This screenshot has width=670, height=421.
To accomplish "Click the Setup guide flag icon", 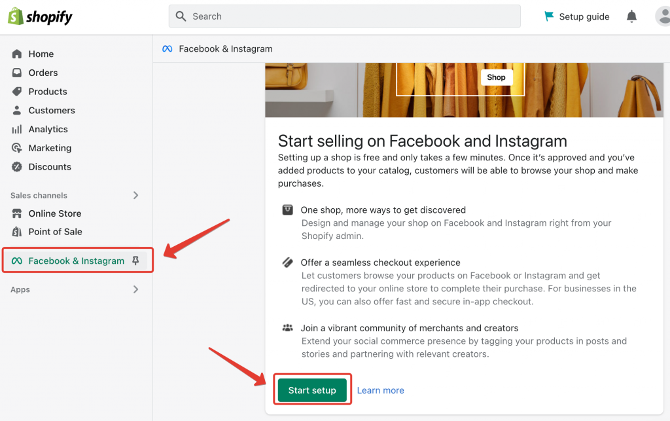I will tap(549, 16).
